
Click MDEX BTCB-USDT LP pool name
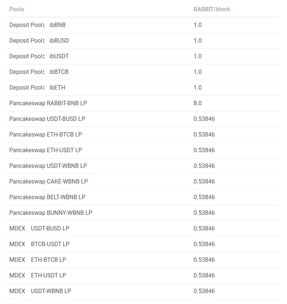(x=39, y=244)
